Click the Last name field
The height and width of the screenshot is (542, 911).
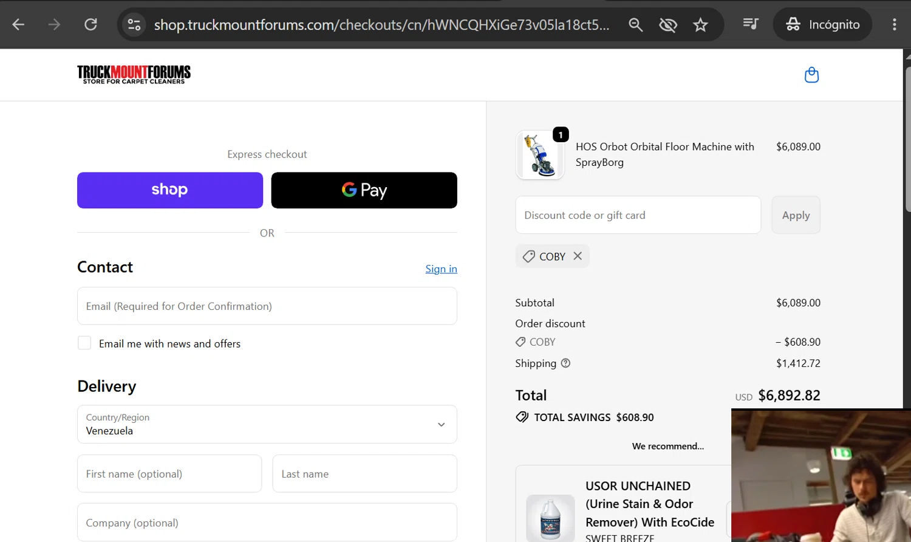point(364,473)
